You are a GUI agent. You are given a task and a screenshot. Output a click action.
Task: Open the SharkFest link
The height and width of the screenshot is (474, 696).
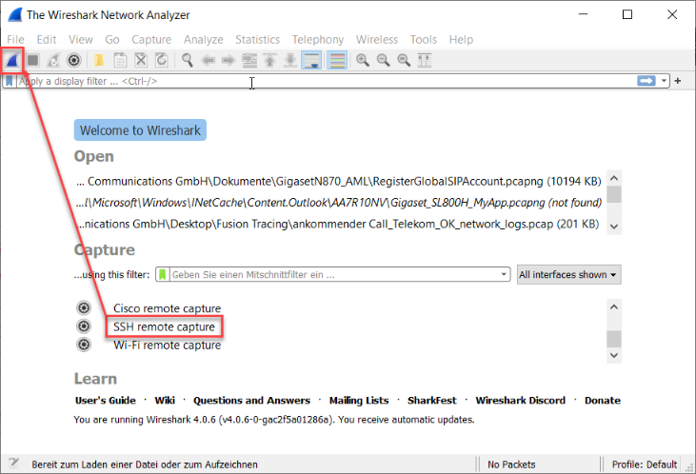(432, 401)
